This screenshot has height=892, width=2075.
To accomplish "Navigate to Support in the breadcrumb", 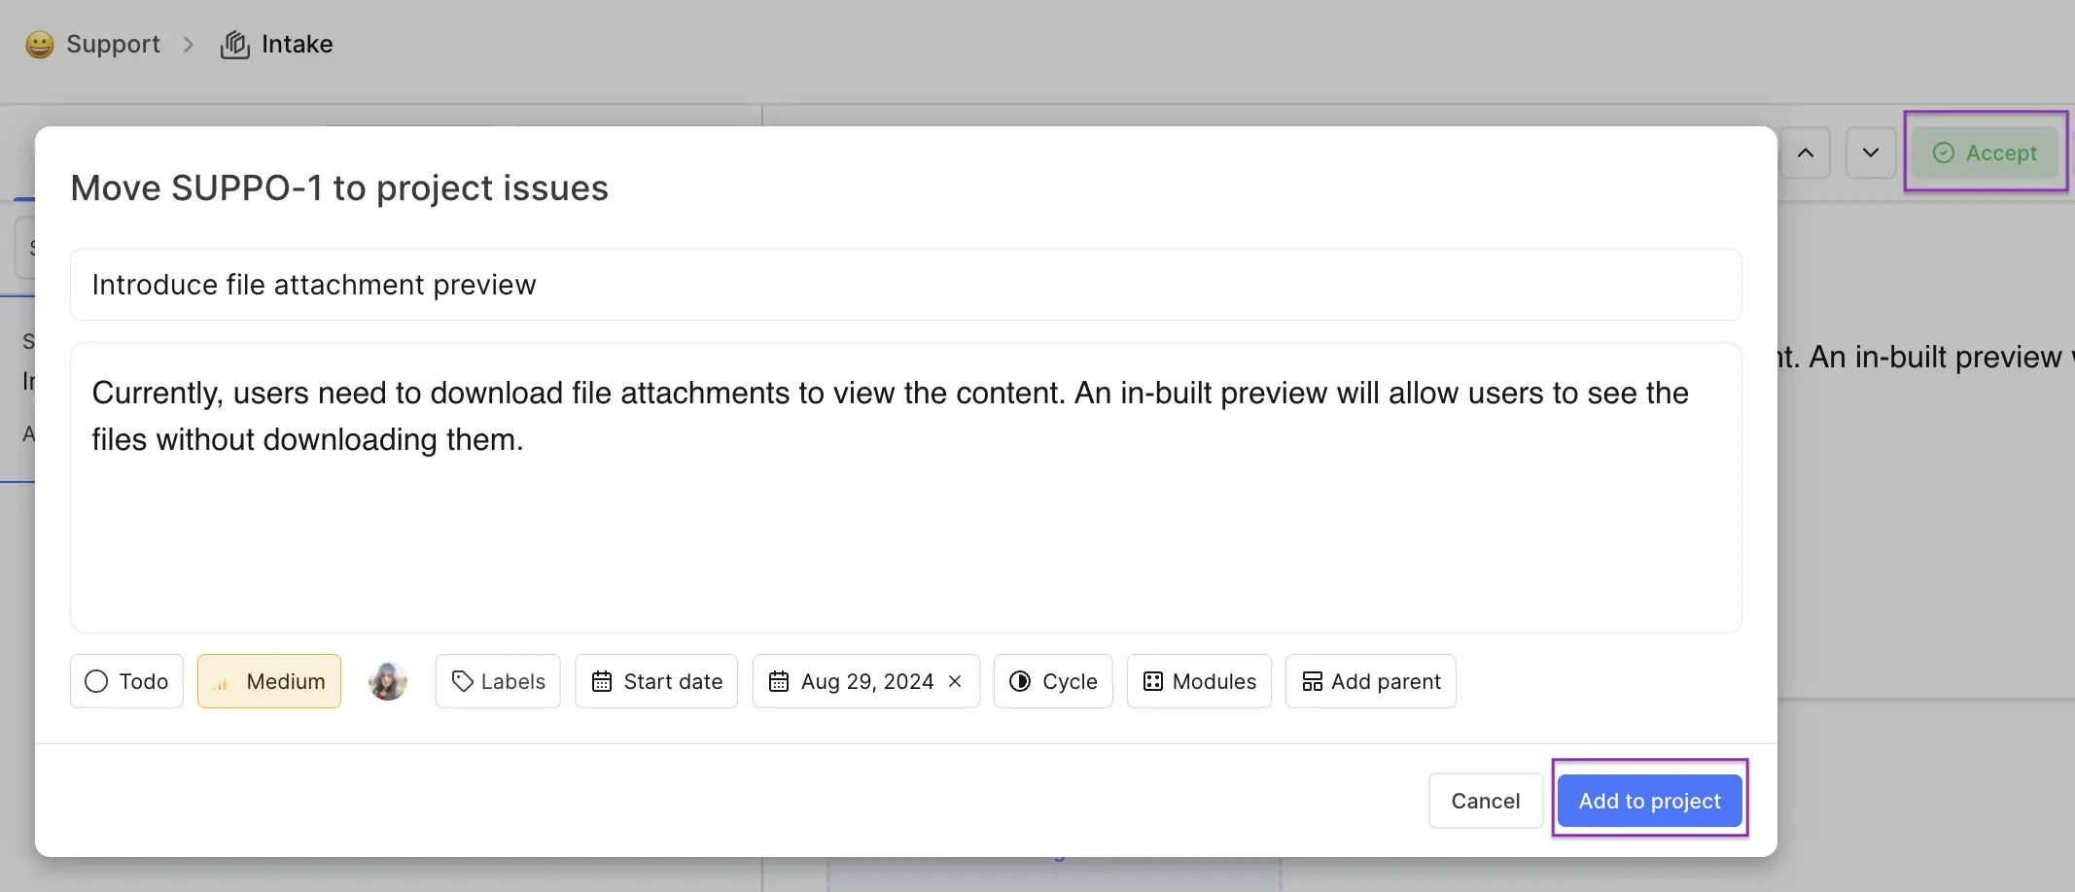I will [113, 45].
